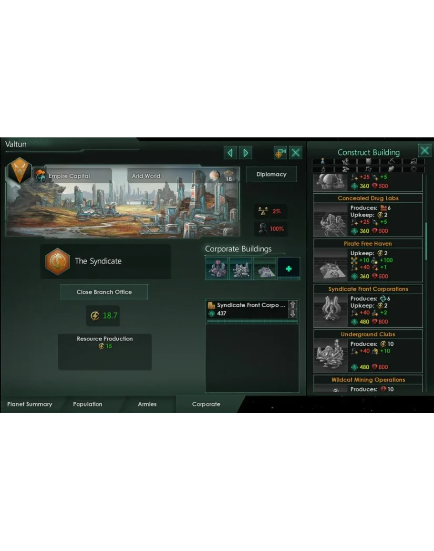Go to previous planet with left arrow
This screenshot has height=551, width=434.
(230, 153)
